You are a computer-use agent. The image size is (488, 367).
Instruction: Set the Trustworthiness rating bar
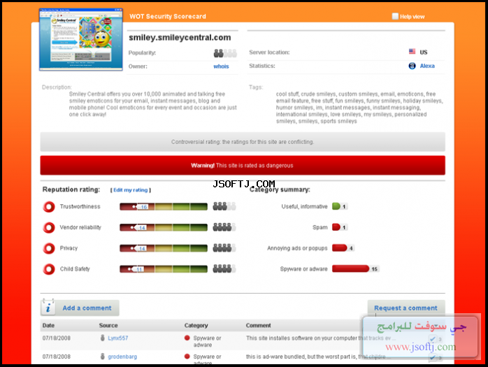164,207
